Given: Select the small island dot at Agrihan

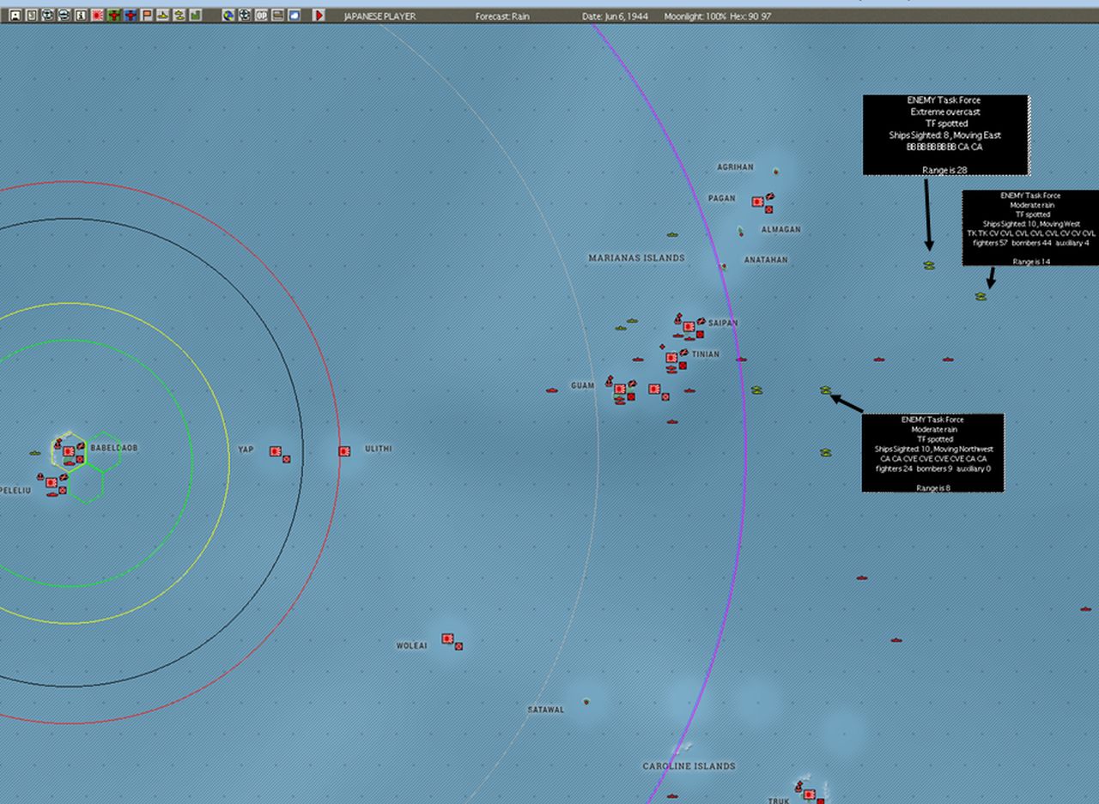Looking at the screenshot, I should pos(775,171).
